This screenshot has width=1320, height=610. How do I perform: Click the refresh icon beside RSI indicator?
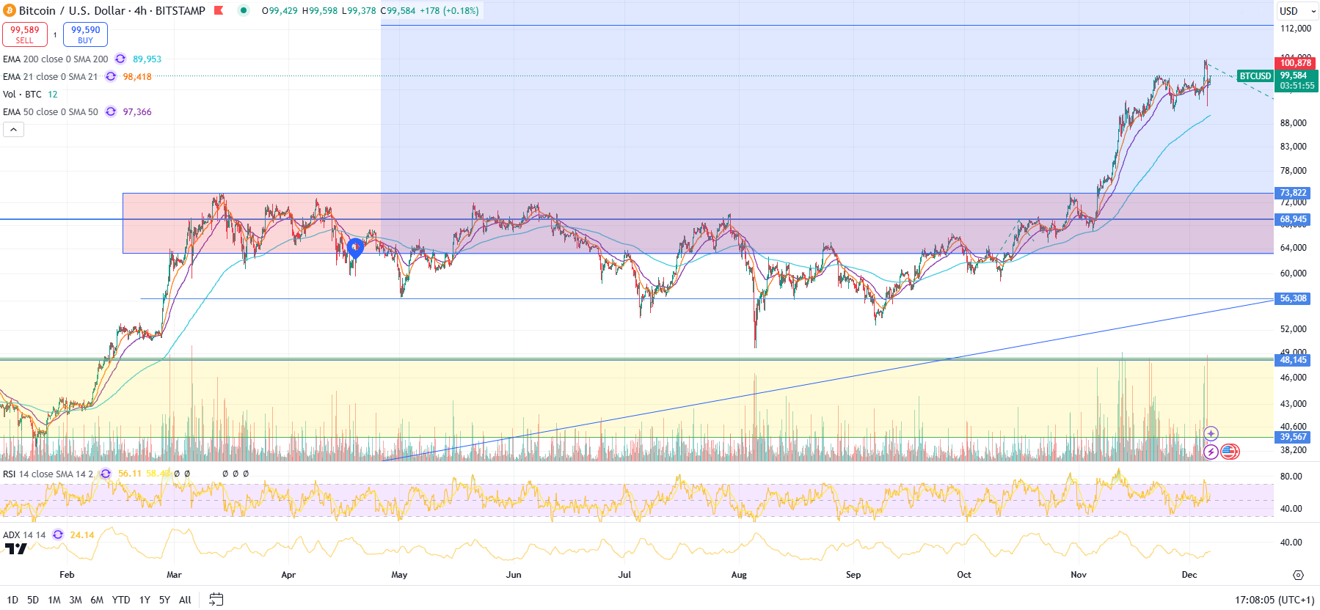(x=106, y=474)
